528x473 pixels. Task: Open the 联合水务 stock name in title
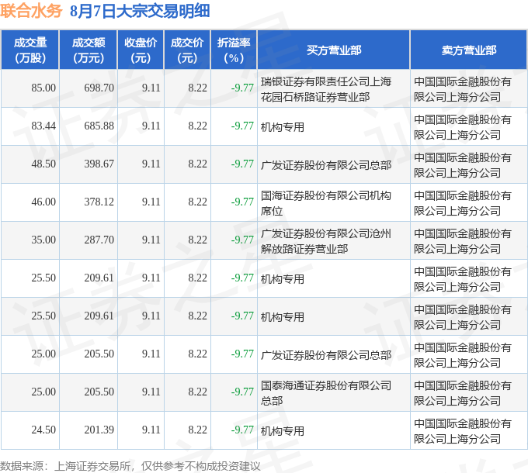[31, 11]
